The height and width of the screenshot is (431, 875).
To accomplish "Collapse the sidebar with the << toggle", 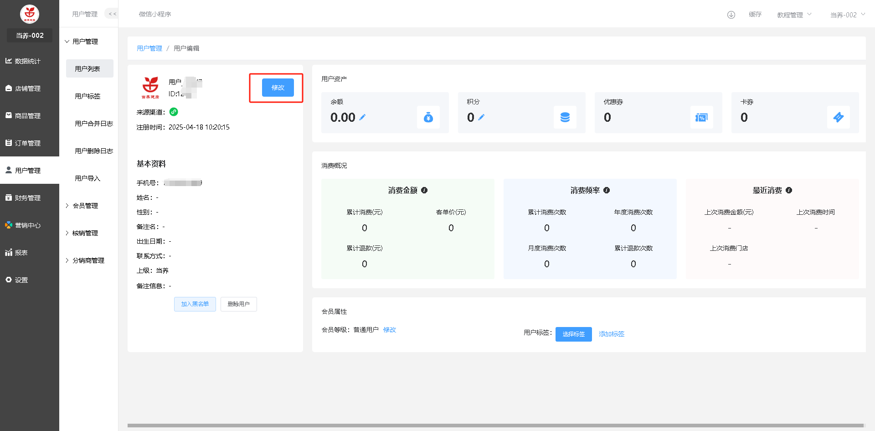I will click(112, 14).
